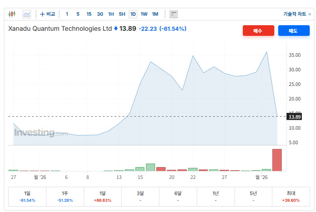This screenshot has height=212, width=316.
Task: Select the 1 minute interval
Action: point(67,14)
